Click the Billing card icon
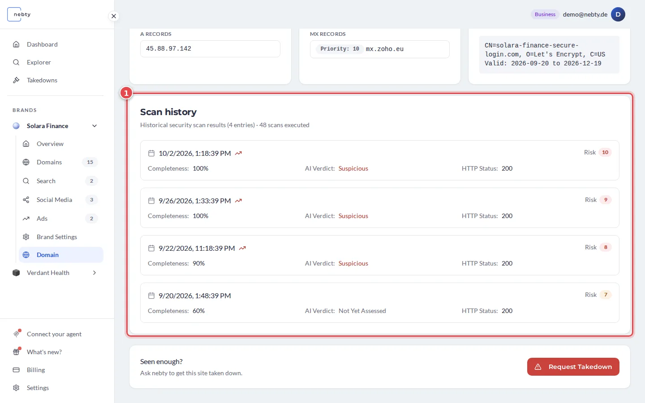 (16, 370)
